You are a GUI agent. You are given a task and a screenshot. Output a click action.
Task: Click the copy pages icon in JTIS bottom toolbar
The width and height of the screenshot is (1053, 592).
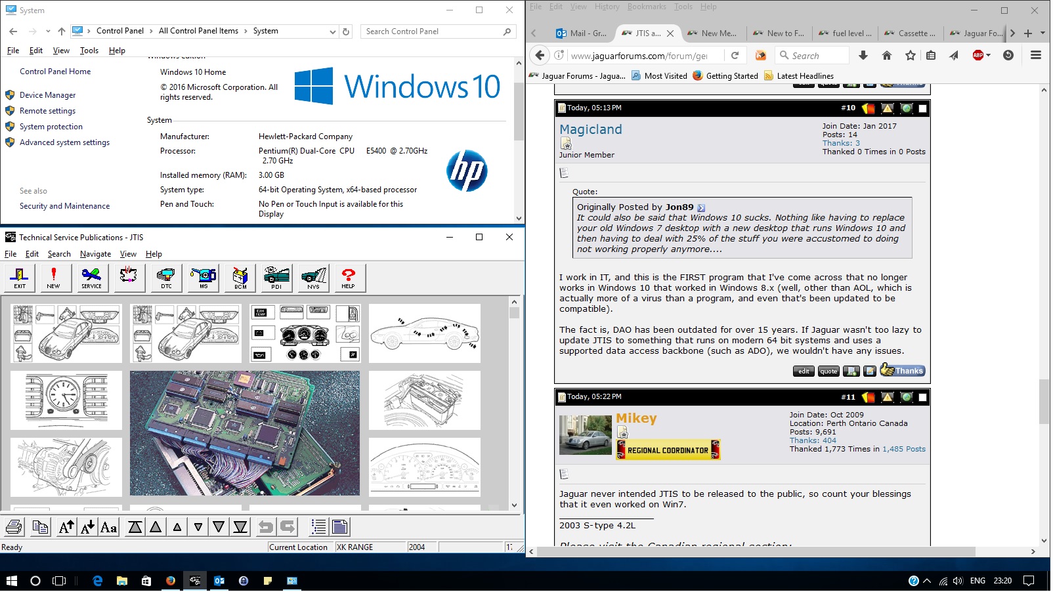40,527
